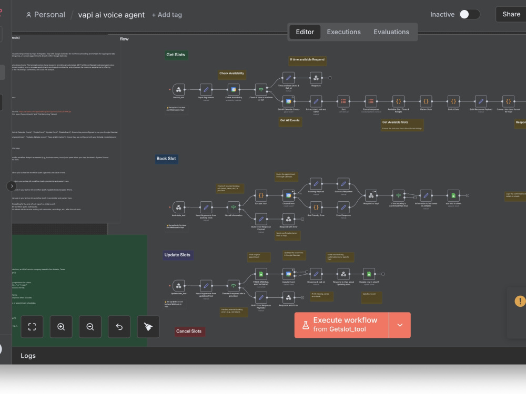Switch to the Evaluations tab
This screenshot has height=394, width=526.
pos(391,32)
